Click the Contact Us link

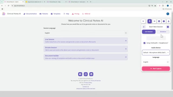(86, 87)
